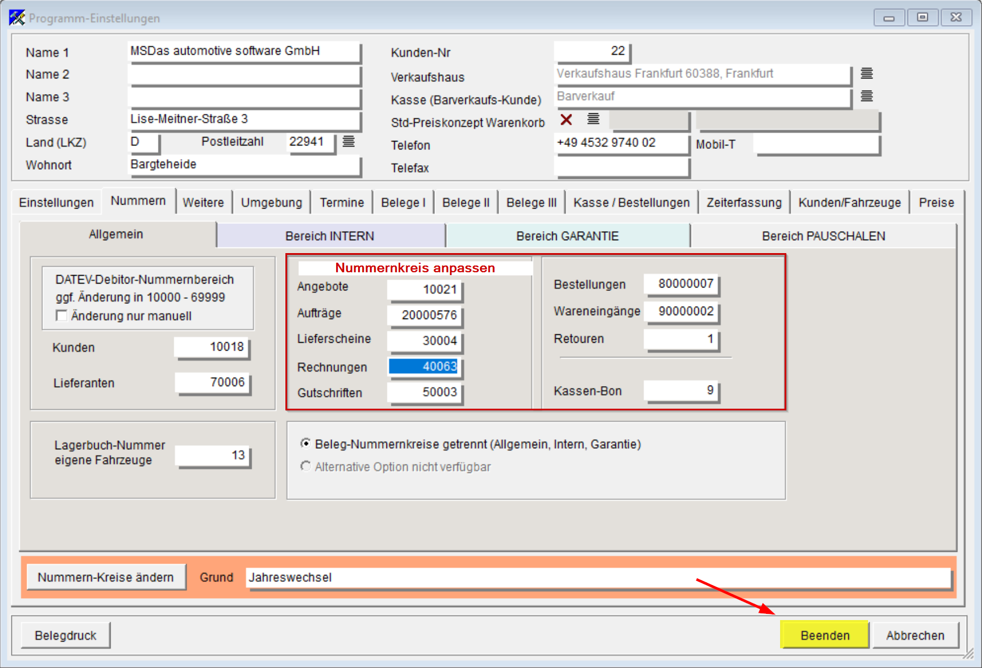Open the Bereich PAUSCHALEN sub-tab

[824, 236]
